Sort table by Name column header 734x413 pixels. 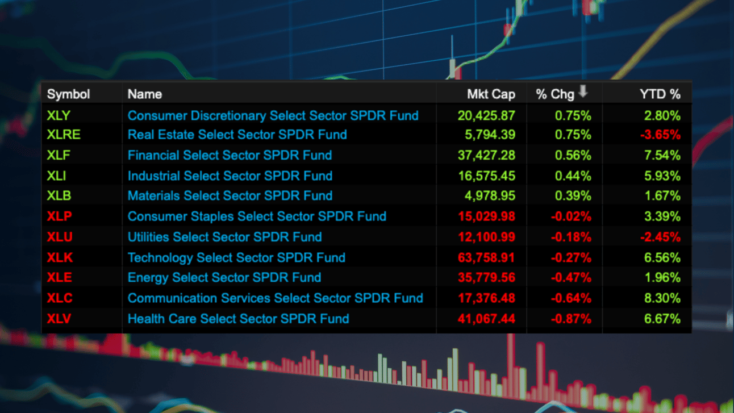pos(144,94)
